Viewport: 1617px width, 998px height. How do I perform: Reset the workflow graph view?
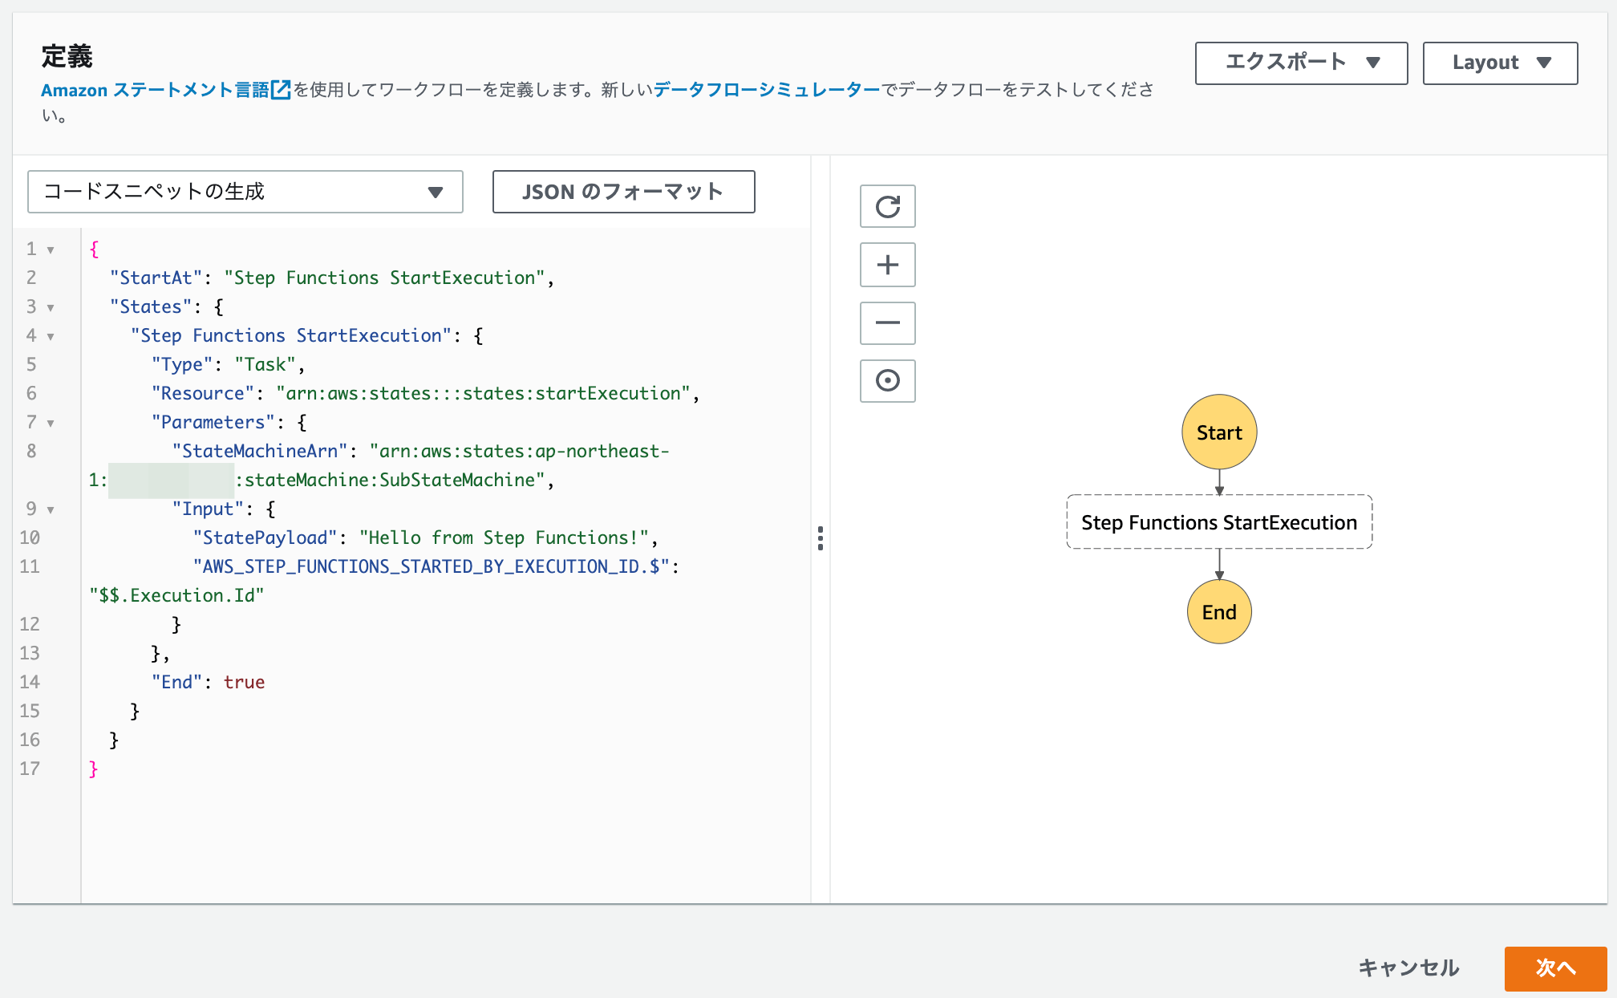887,206
